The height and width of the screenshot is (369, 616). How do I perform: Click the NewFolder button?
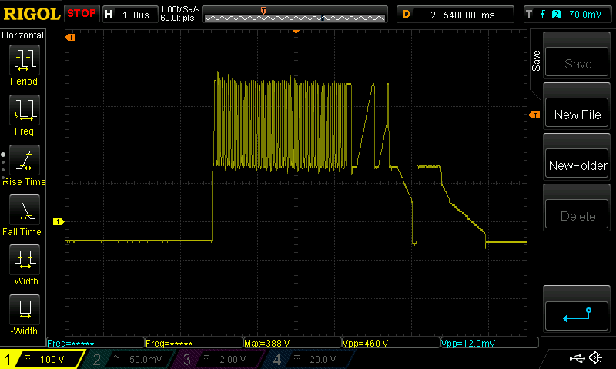577,164
